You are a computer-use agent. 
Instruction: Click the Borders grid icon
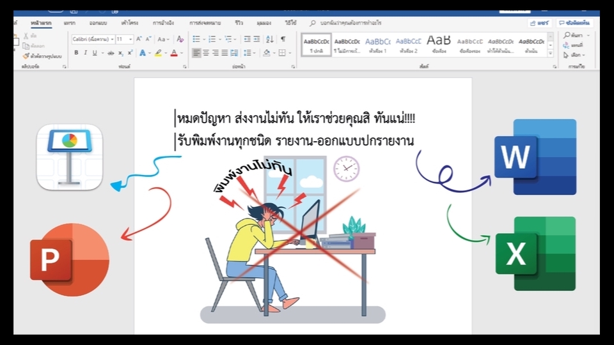click(x=282, y=53)
